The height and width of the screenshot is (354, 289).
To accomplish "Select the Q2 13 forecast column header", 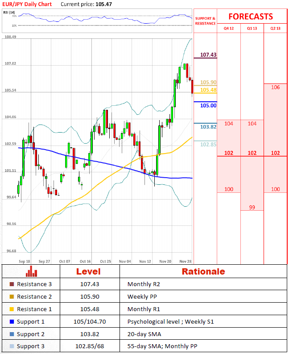I will pyautogui.click(x=275, y=29).
